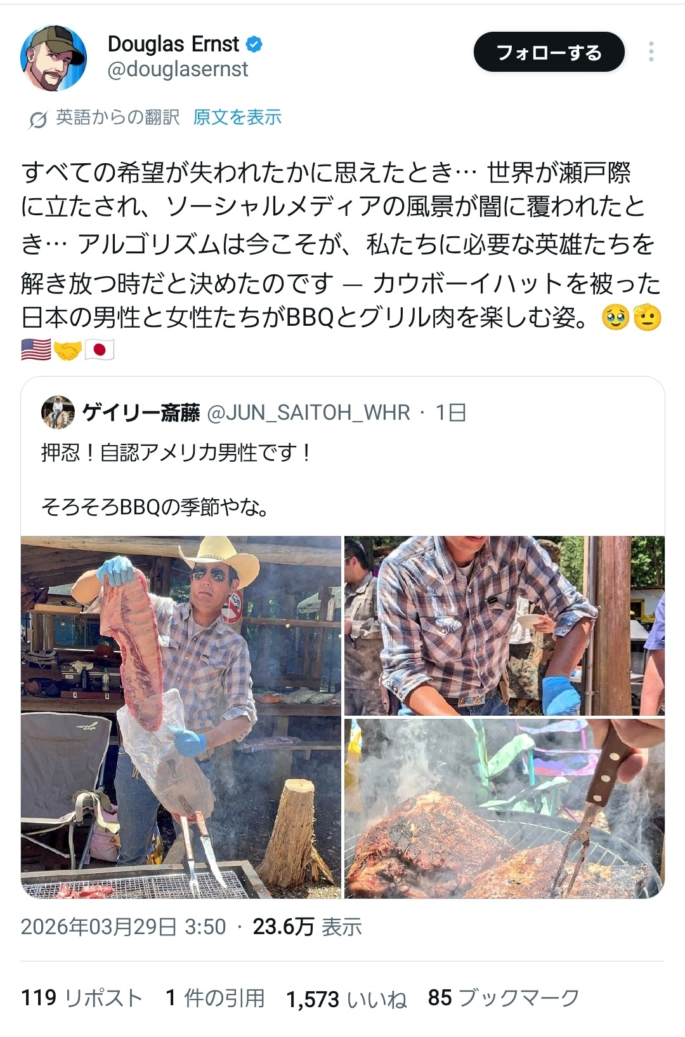Screen dimensions: 685x1037
Task: Click the フォローする follow button
Action: tap(549, 52)
